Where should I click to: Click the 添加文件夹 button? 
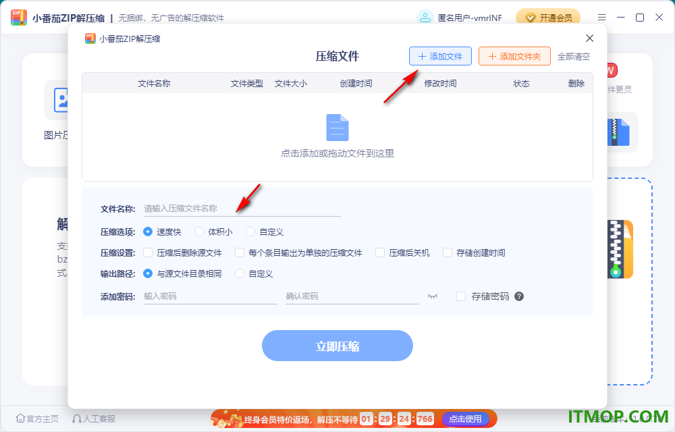(x=514, y=57)
